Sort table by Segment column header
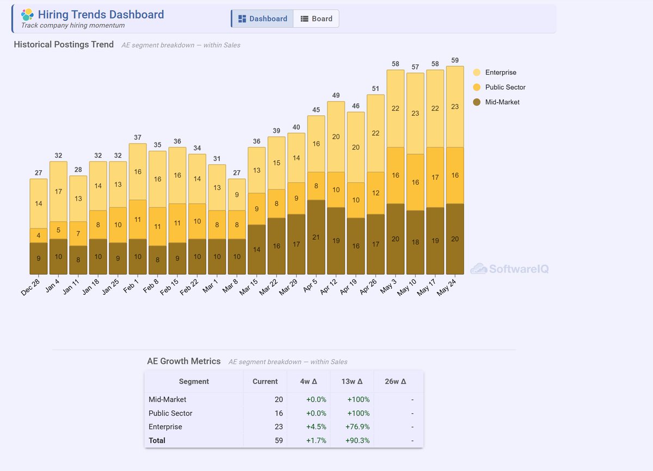Viewport: 653px width, 471px height. pyautogui.click(x=194, y=381)
